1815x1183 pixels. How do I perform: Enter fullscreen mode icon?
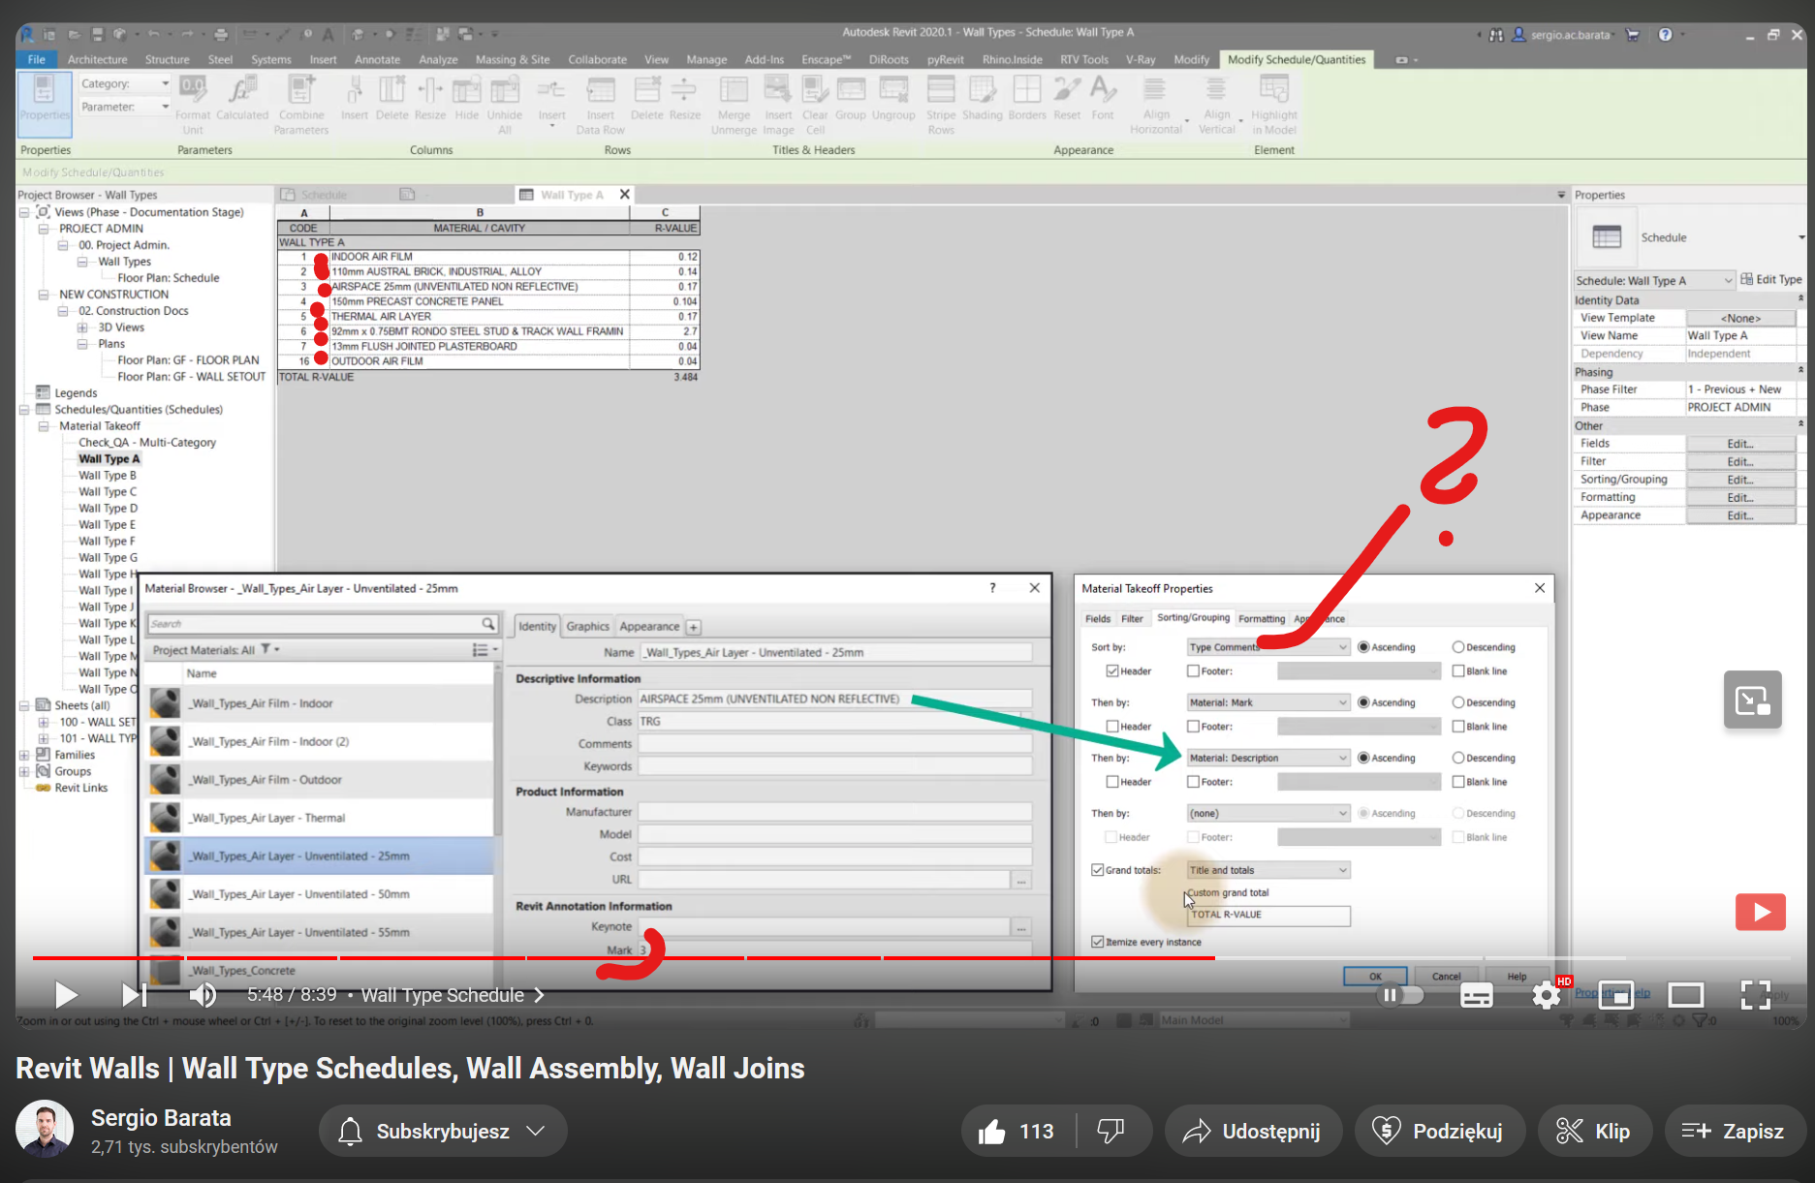pos(1755,994)
